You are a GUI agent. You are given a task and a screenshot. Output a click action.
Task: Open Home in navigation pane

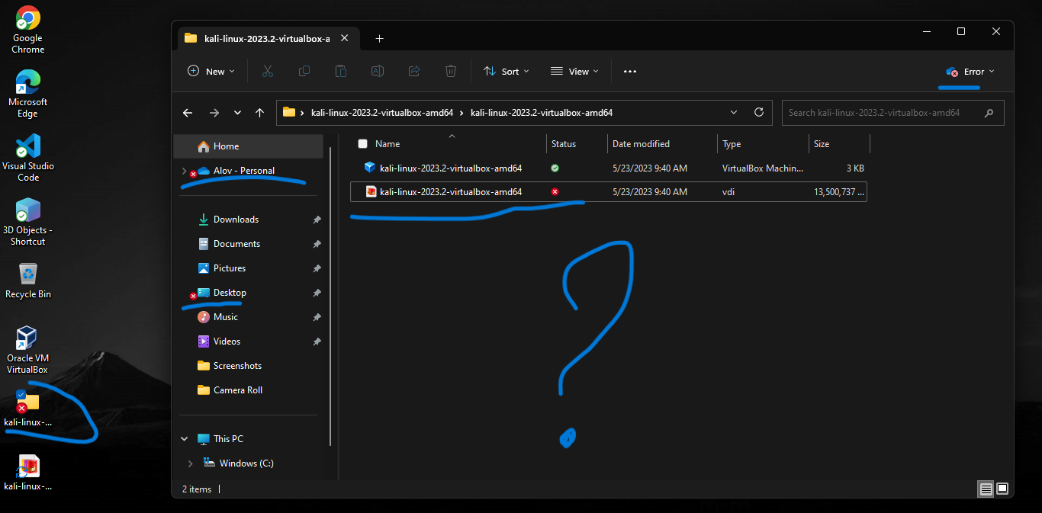point(249,146)
